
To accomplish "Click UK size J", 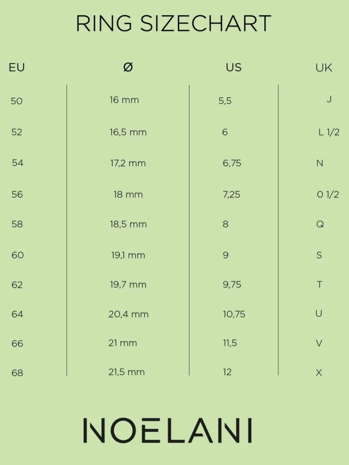I will coord(329,99).
